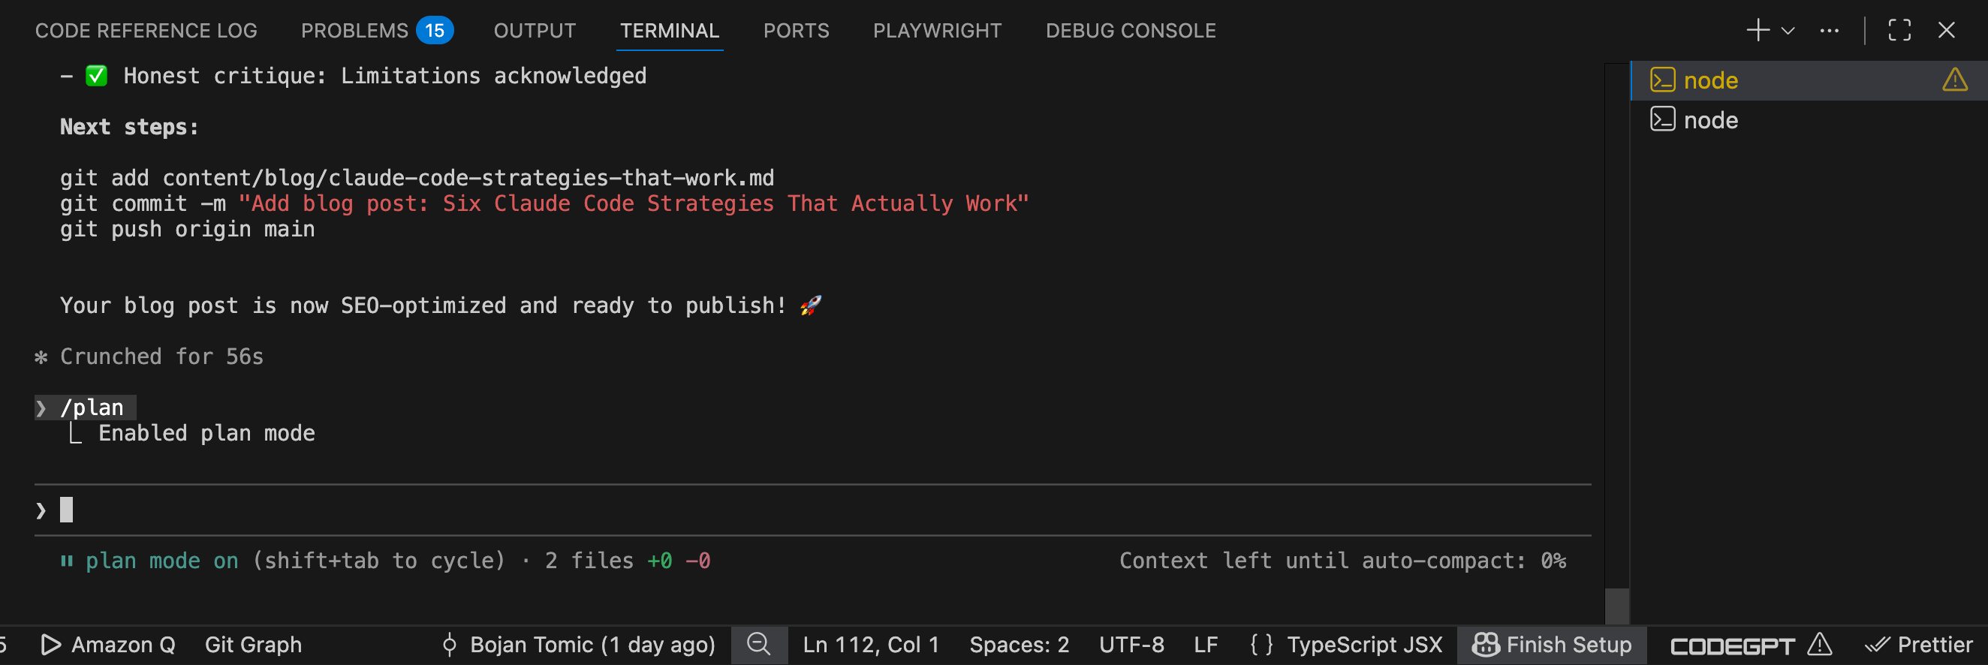Open Git Graph from the status bar
Image resolution: width=1988 pixels, height=665 pixels.
(x=253, y=645)
